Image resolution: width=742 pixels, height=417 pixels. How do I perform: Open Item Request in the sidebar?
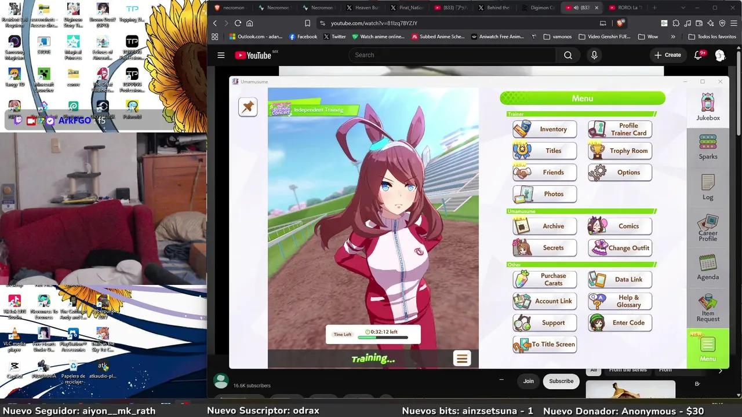708,308
